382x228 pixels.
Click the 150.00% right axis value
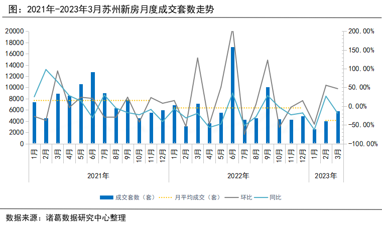click(361, 50)
